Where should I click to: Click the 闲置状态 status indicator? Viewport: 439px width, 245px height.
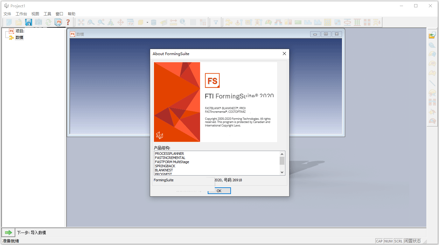click(413, 241)
